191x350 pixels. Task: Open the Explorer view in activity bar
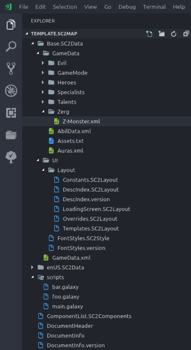(x=11, y=24)
